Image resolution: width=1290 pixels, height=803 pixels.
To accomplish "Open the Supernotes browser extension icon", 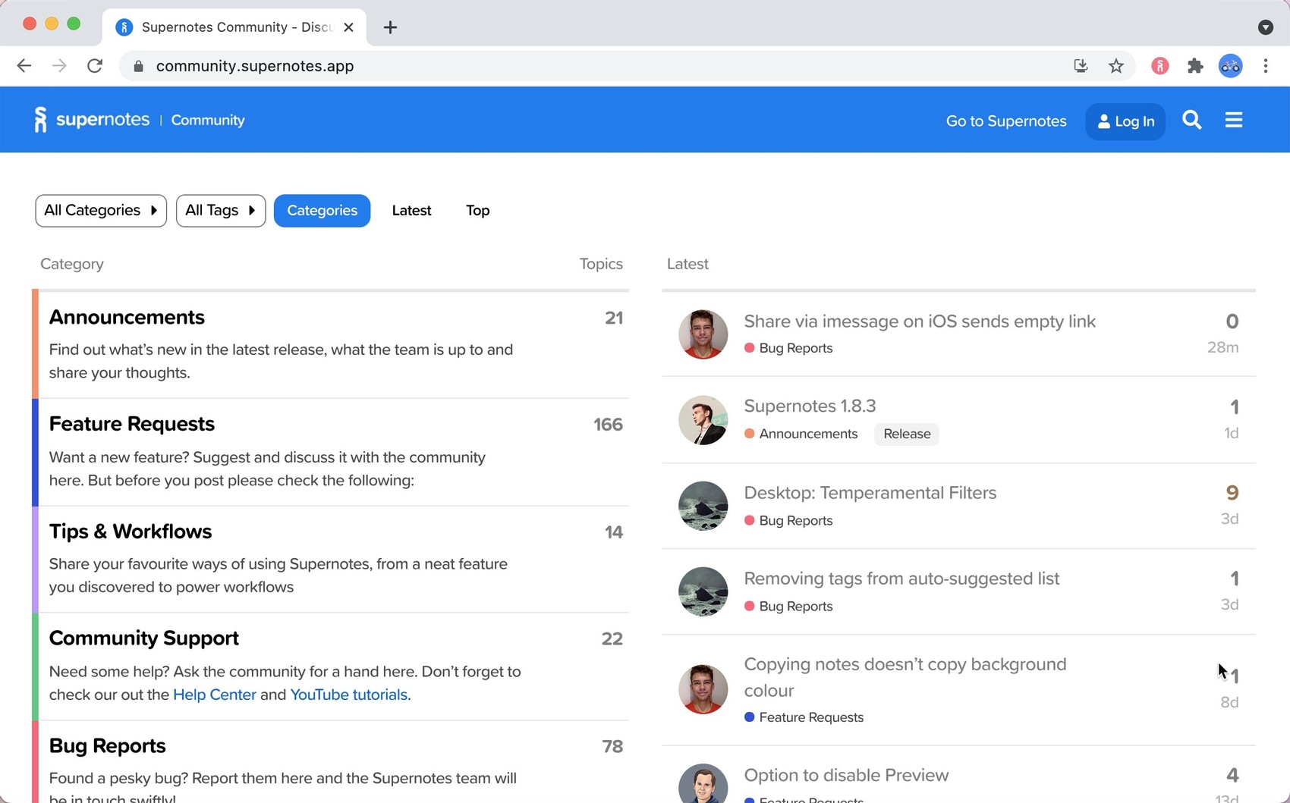I will pos(1160,66).
